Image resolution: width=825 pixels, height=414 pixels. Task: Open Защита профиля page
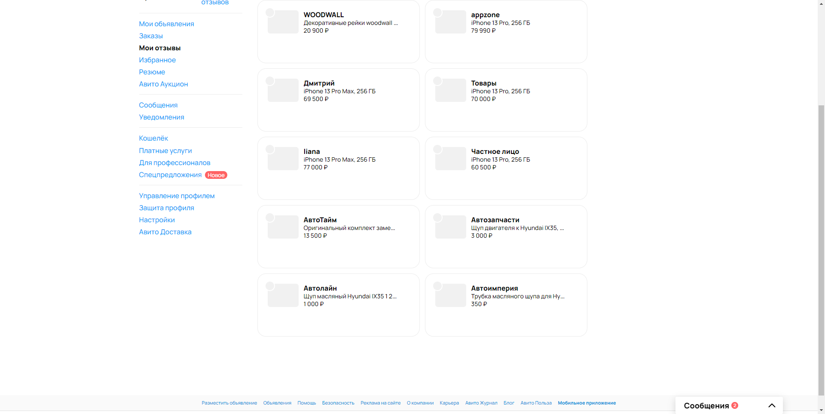coord(166,208)
